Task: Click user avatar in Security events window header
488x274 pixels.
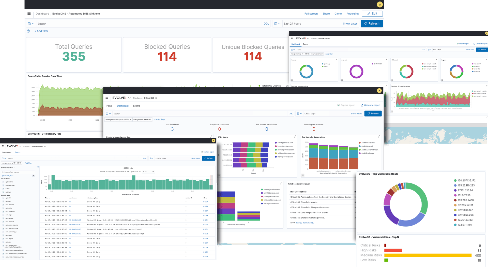Action: tap(213, 141)
